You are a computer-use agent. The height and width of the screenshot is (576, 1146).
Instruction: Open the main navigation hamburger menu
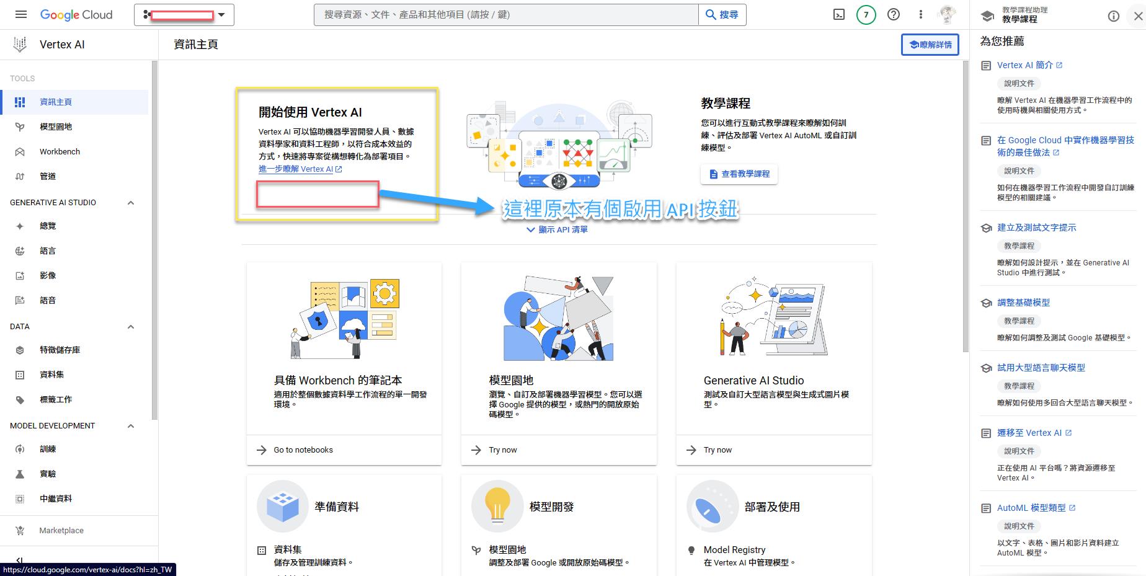pyautogui.click(x=20, y=14)
